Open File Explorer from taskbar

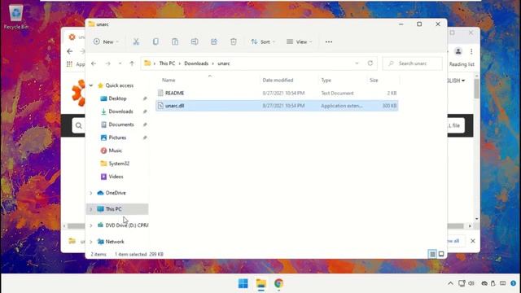pos(261,283)
